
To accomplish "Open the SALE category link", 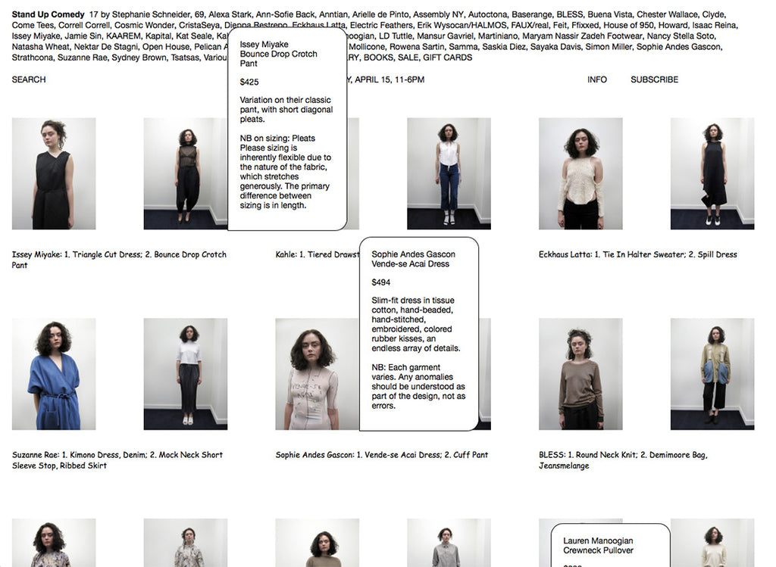I will click(x=408, y=58).
